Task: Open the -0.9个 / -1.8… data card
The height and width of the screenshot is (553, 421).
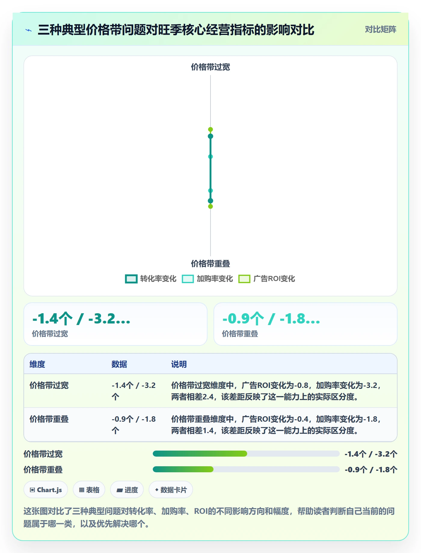Action: [x=306, y=324]
